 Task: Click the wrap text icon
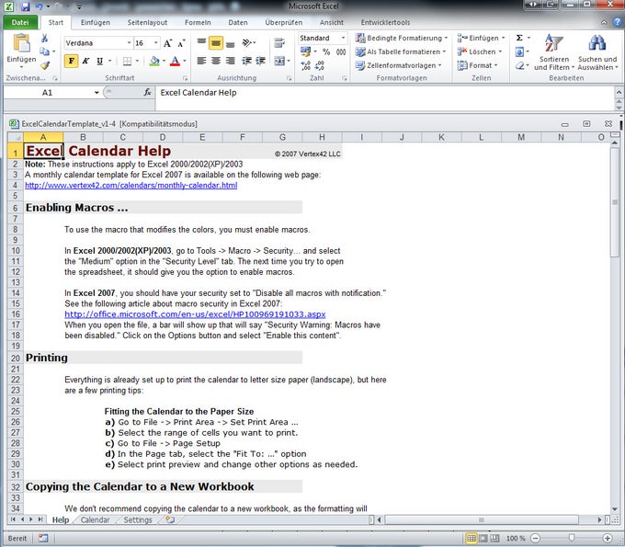pyautogui.click(x=279, y=42)
